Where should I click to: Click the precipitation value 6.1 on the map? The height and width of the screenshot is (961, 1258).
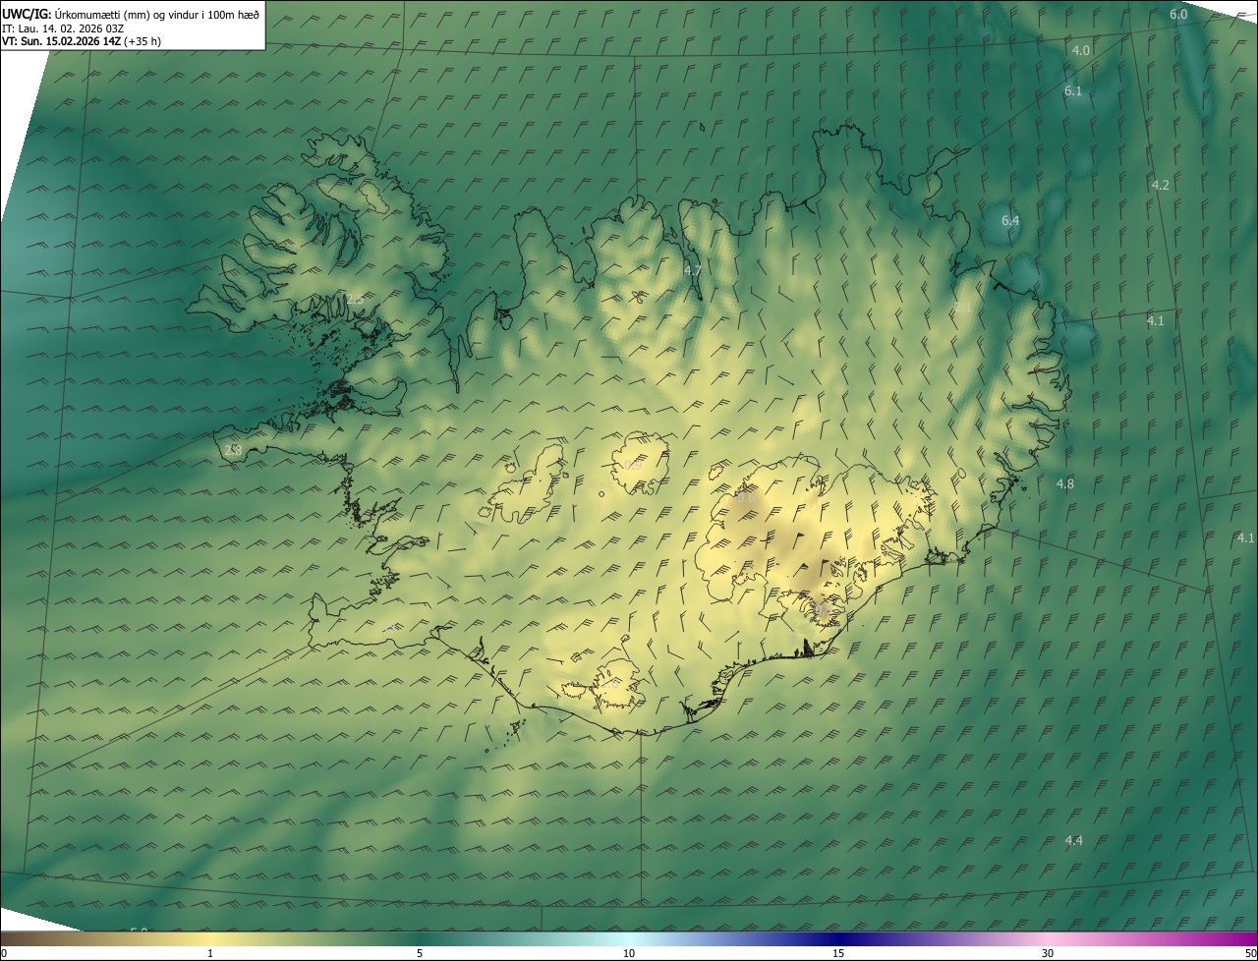pyautogui.click(x=1073, y=90)
